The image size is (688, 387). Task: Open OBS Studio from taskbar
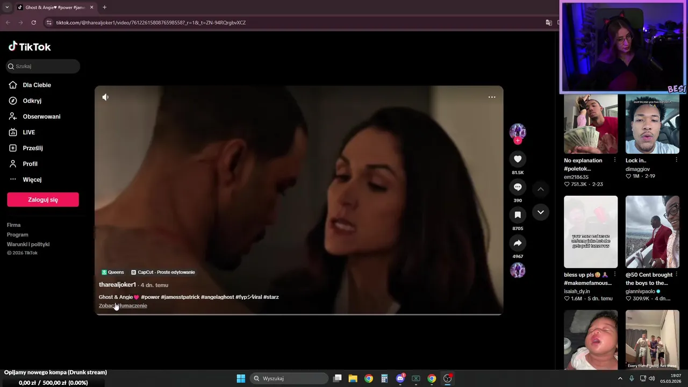click(447, 378)
